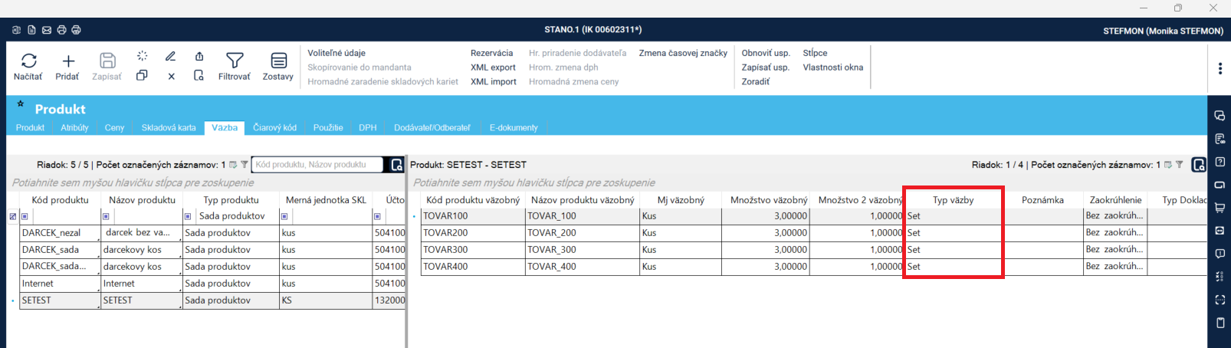Click the Pridať plus icon
This screenshot has width=1231, height=348.
(67, 61)
